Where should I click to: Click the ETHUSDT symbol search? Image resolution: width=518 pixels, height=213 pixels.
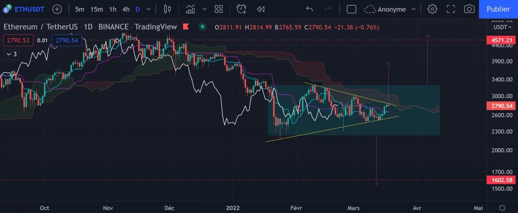(29, 9)
